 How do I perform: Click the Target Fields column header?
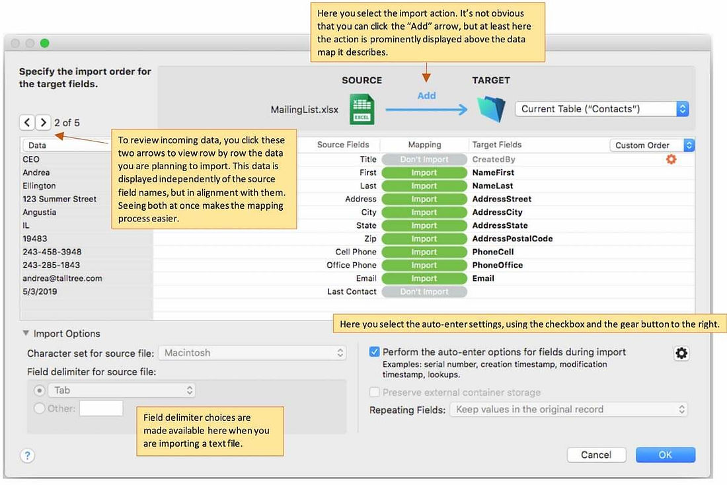point(496,145)
